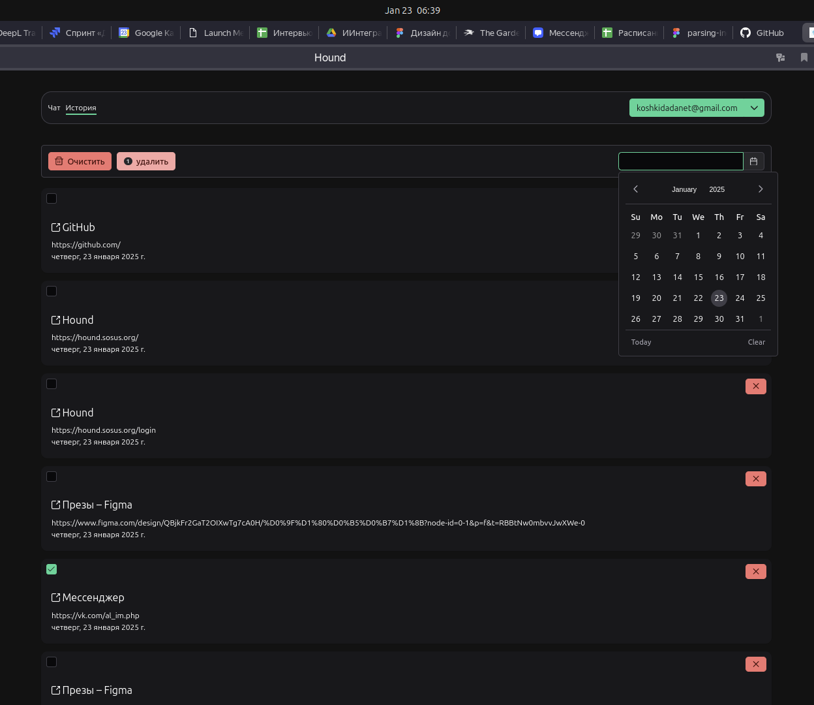Select January 1 in the calendar
Viewport: 814px width, 705px height.
point(698,236)
